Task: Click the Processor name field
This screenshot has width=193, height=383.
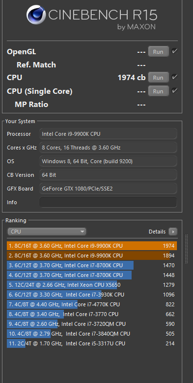Action: pyautogui.click(x=108, y=134)
